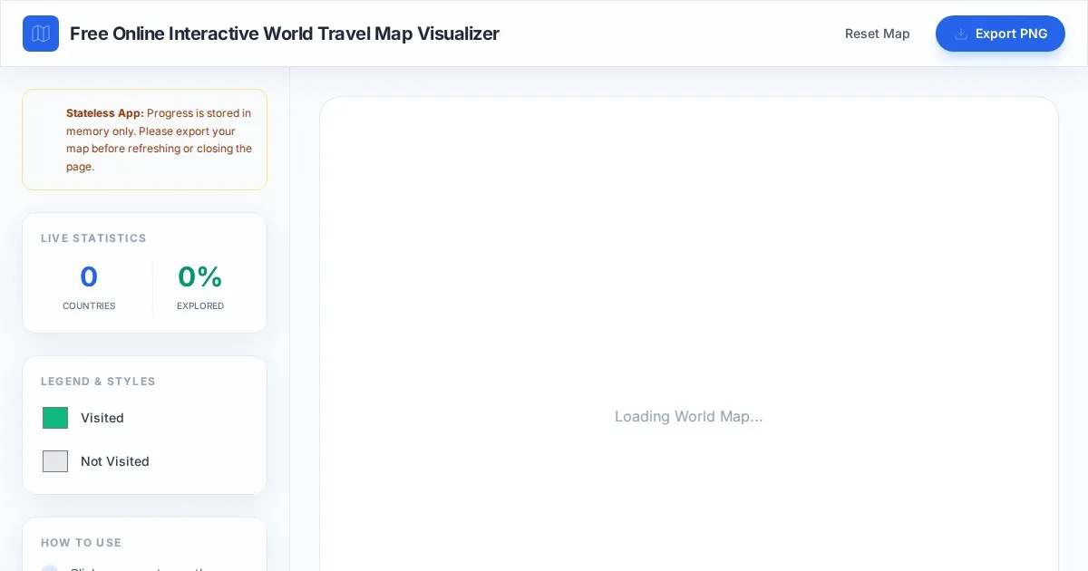Image resolution: width=1088 pixels, height=571 pixels.
Task: Select the gray Not Visited color swatch
Action: tap(55, 461)
